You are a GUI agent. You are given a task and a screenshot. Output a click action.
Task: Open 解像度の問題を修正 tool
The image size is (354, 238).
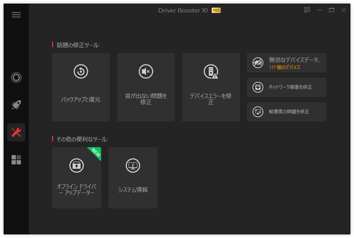[x=287, y=112]
